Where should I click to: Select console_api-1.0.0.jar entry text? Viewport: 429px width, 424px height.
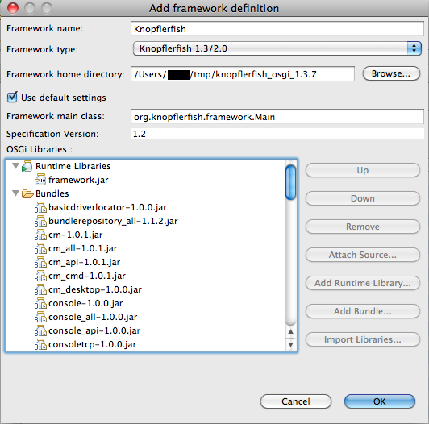(x=94, y=330)
